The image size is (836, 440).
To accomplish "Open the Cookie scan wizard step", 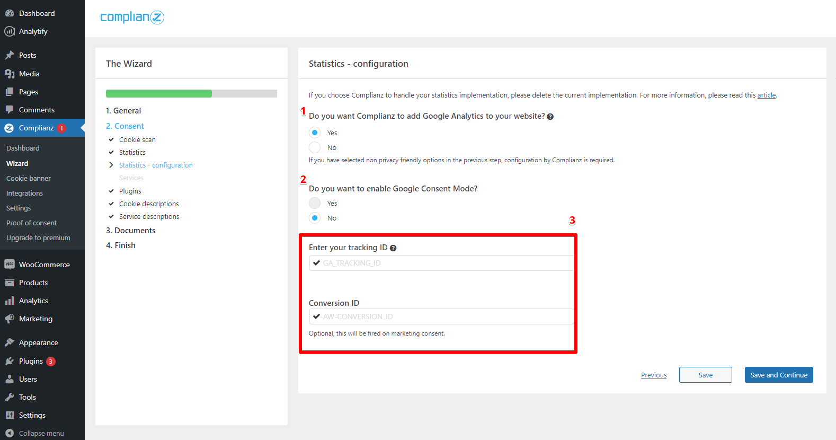I will [x=137, y=140].
